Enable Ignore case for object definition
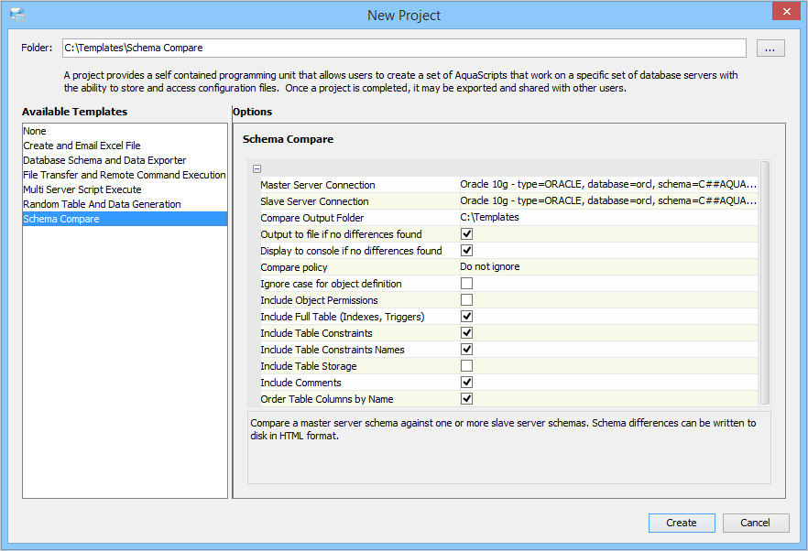Image resolution: width=808 pixels, height=551 pixels. tap(466, 284)
